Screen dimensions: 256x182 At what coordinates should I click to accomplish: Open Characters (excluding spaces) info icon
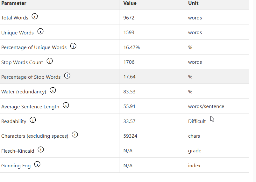pyautogui.click(x=75, y=135)
